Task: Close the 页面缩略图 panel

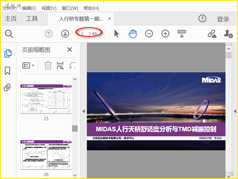Action: click(70, 50)
